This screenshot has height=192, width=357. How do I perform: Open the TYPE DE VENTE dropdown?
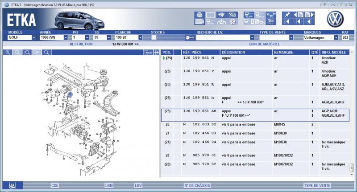(276, 38)
